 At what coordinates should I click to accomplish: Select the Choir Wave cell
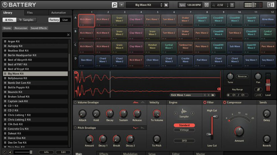click(x=152, y=61)
